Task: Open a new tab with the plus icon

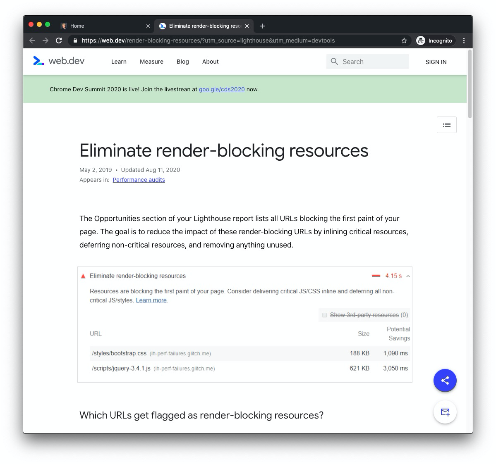Action: (x=262, y=26)
